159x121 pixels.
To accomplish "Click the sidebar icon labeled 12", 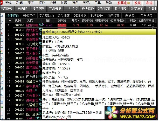I will [2, 82].
